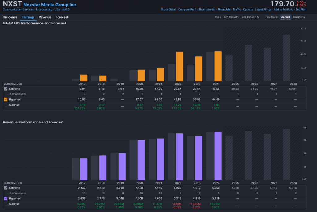Click Add to Portfolio

284,9
